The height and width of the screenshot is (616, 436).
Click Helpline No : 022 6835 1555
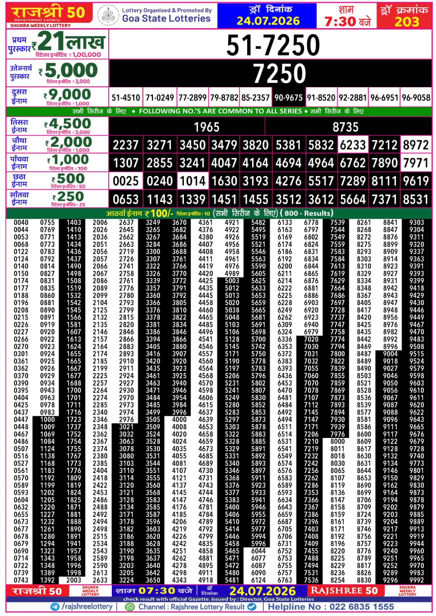pyautogui.click(x=331, y=607)
